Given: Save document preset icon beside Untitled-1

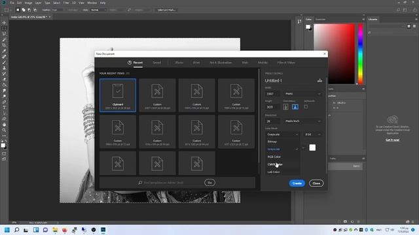Looking at the screenshot, I should (319, 80).
